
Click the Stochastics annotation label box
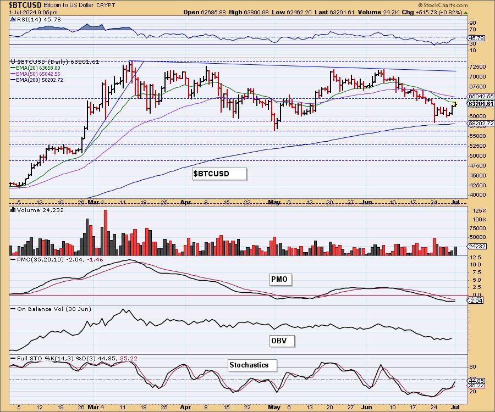[x=252, y=365]
